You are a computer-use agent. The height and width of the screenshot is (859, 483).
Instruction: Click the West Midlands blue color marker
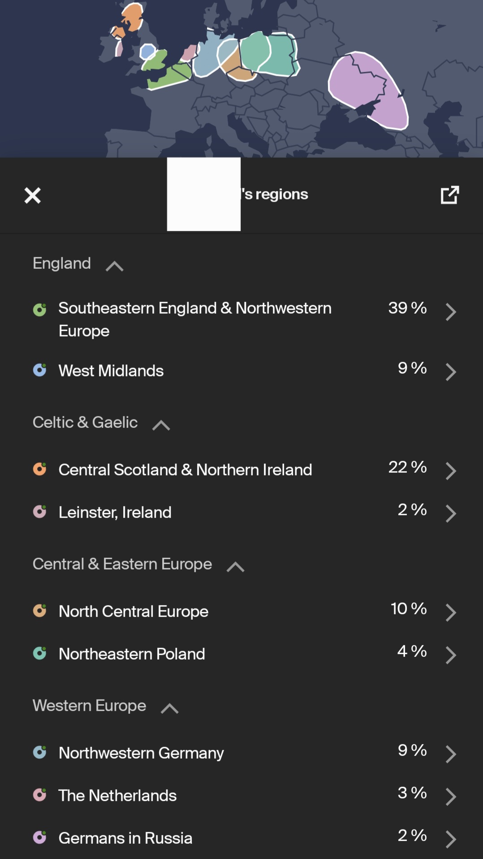tap(40, 370)
